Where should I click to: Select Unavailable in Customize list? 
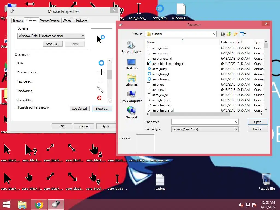(61, 100)
